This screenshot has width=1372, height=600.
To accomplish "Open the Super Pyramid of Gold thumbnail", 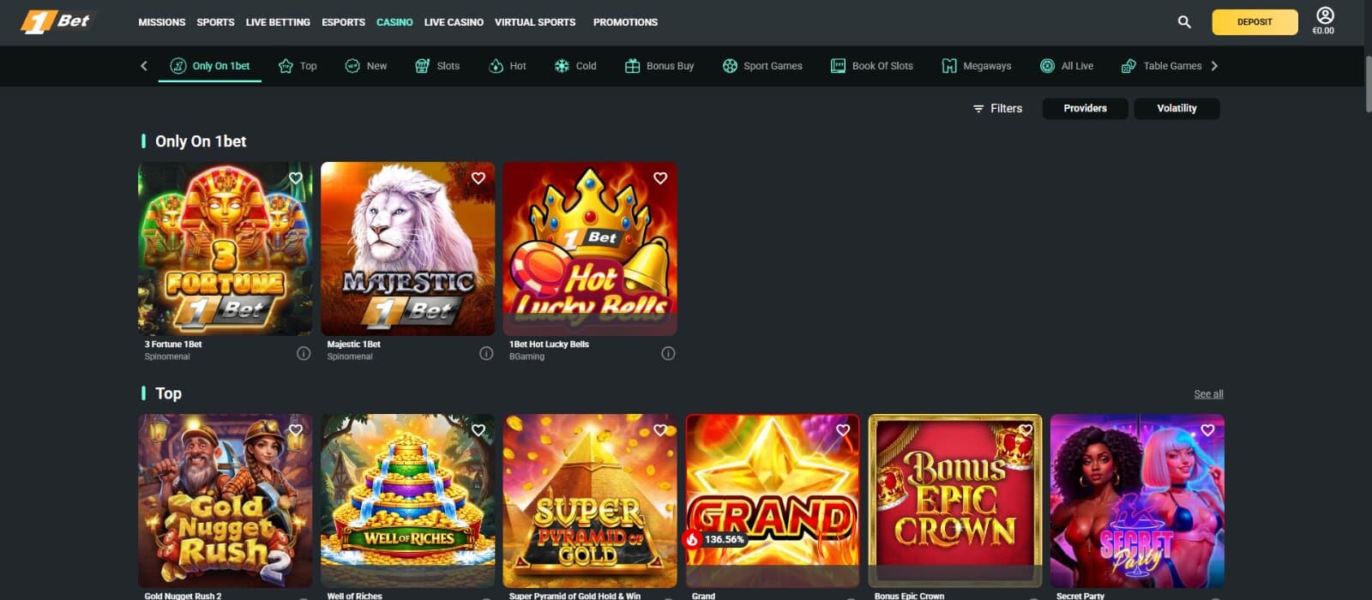I will [590, 501].
